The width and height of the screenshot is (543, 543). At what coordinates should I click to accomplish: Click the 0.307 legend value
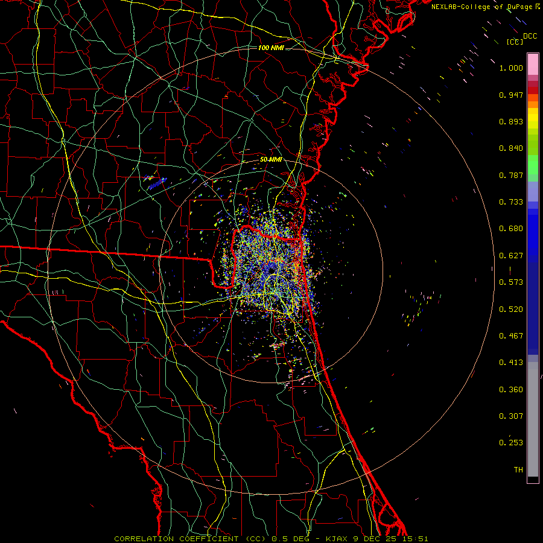pos(511,416)
